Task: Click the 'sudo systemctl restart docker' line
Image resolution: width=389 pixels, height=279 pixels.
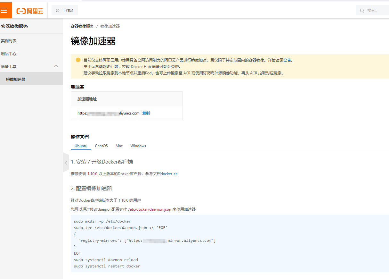Action: point(107,266)
